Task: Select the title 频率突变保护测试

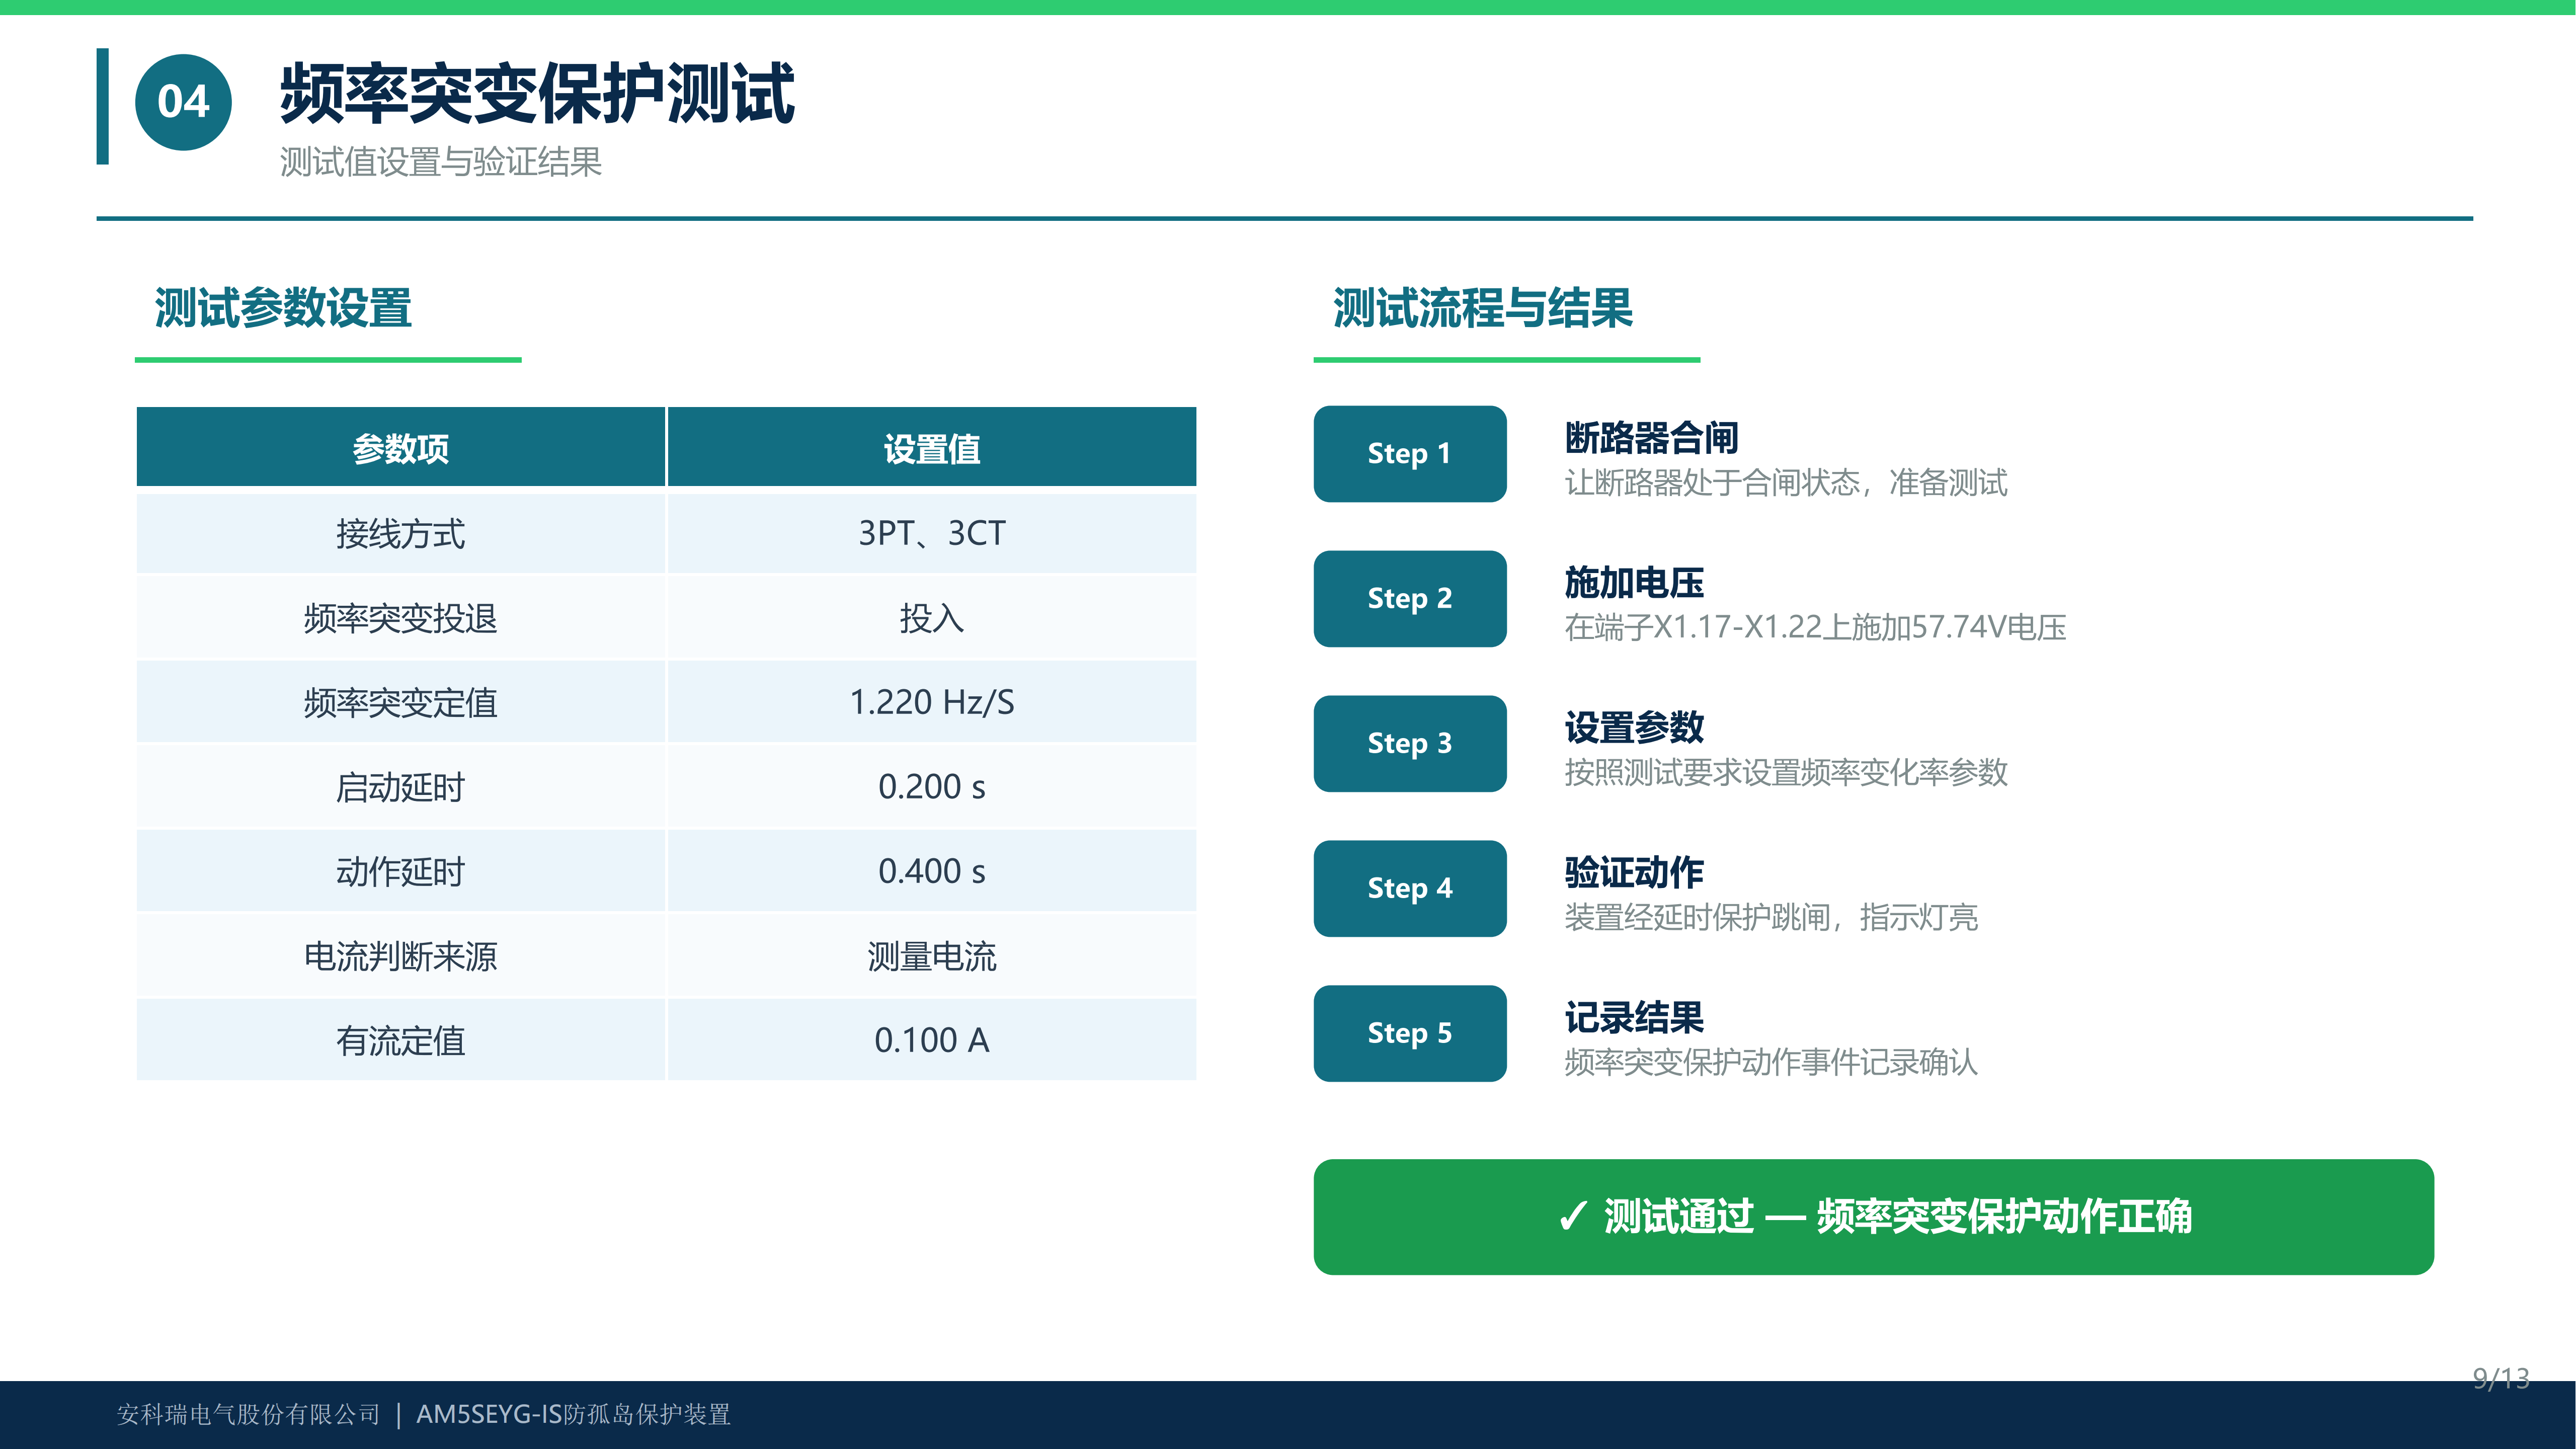Action: click(x=537, y=93)
